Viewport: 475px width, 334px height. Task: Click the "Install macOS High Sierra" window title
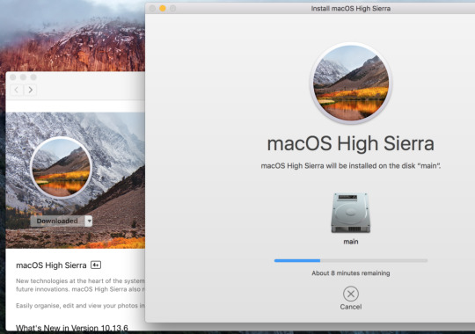tap(350, 9)
